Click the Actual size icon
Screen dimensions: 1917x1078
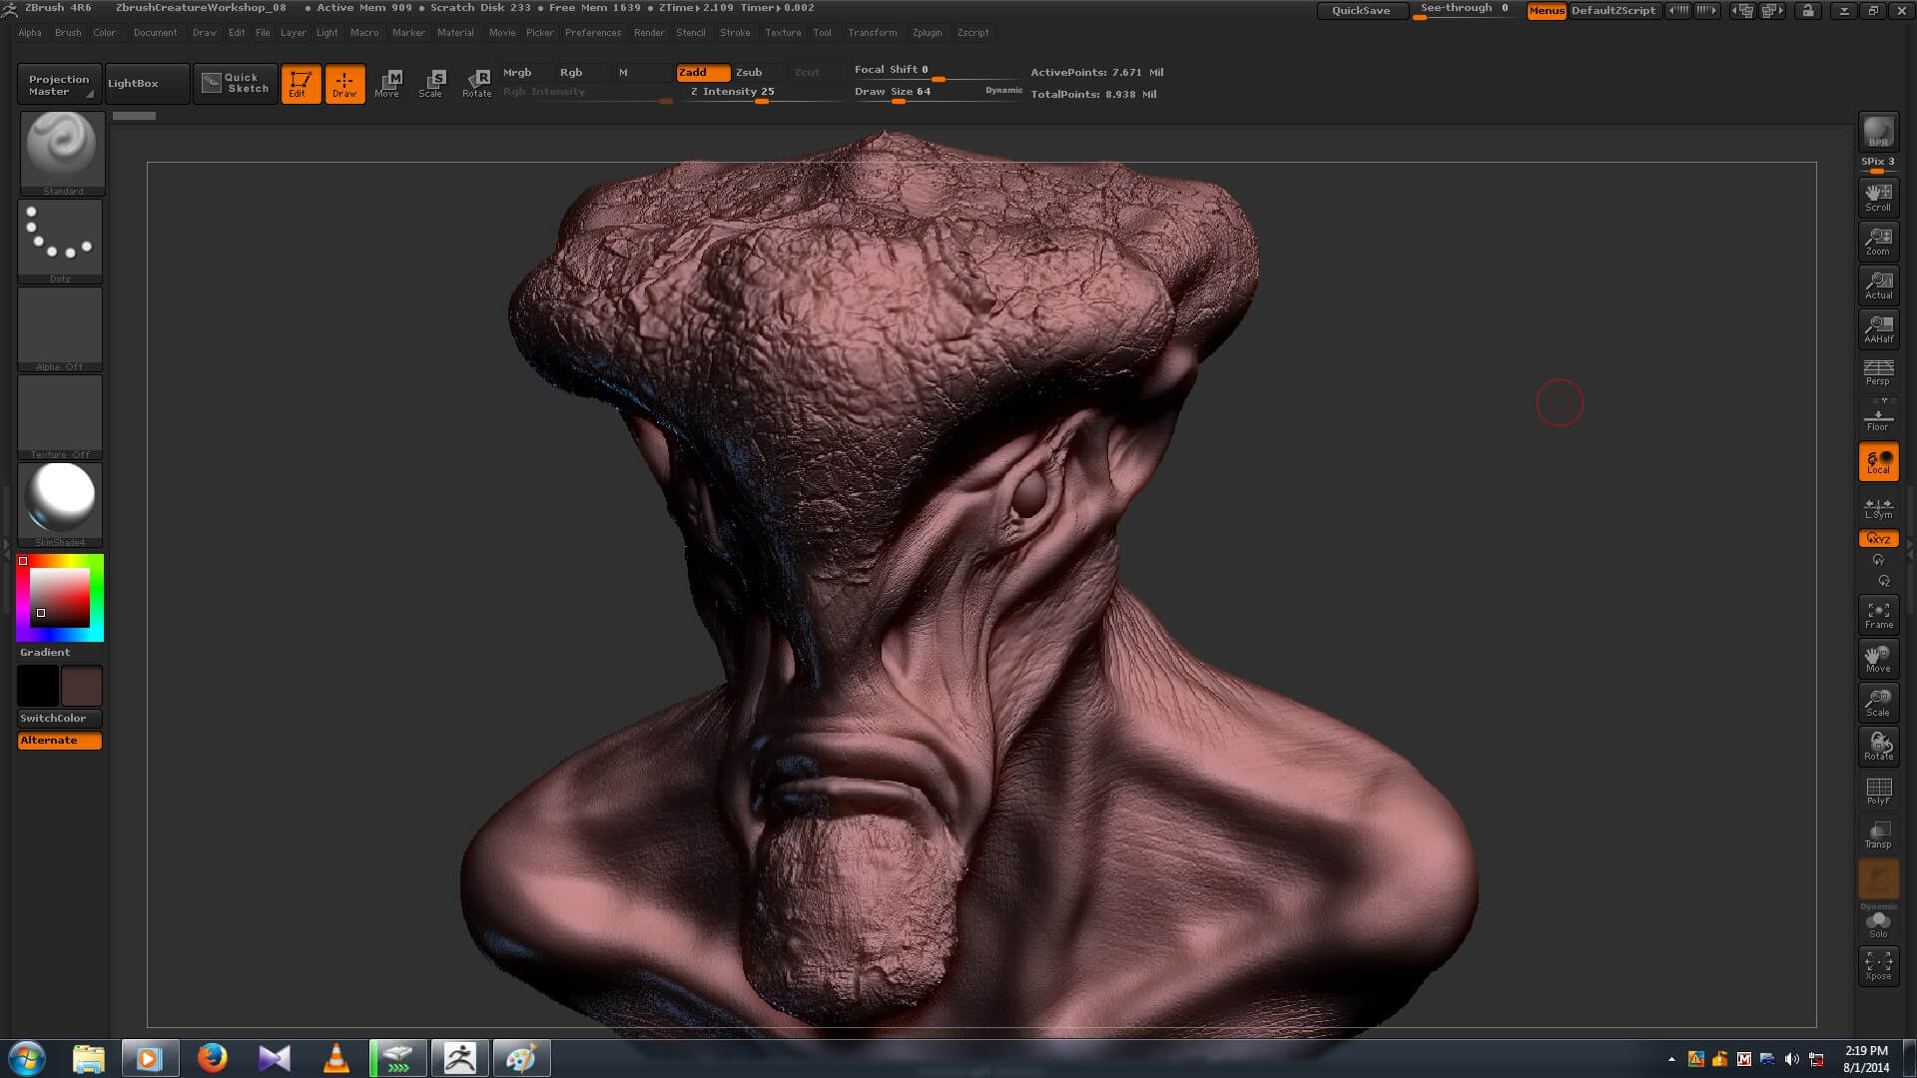tap(1878, 284)
